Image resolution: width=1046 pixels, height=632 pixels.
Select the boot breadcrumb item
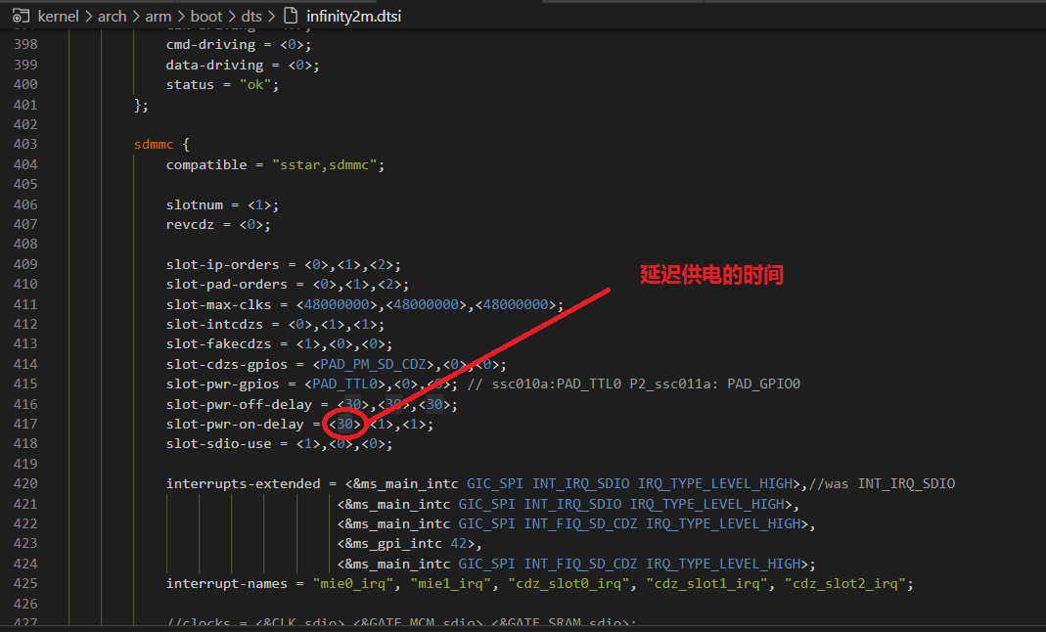pyautogui.click(x=206, y=16)
